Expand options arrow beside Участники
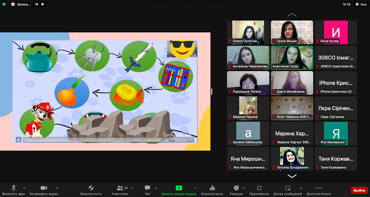 (132, 188)
